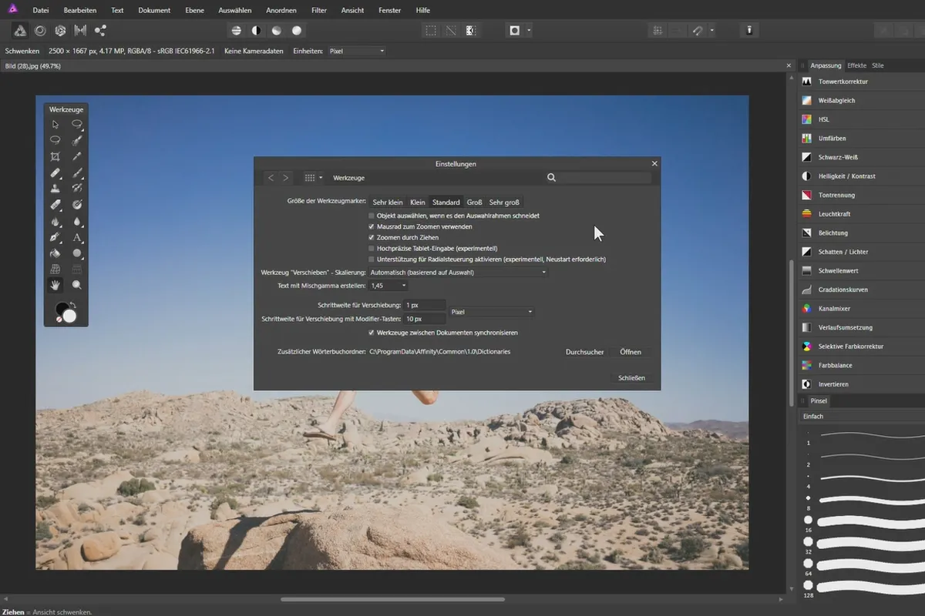
Task: Switch to the Liquify persona
Action: pyautogui.click(x=40, y=31)
